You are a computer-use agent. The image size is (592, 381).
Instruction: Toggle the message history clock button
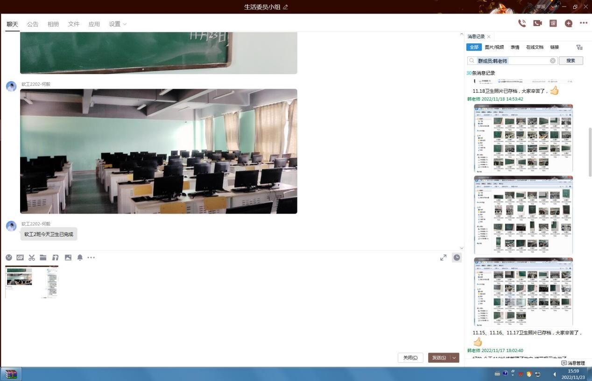pos(457,257)
